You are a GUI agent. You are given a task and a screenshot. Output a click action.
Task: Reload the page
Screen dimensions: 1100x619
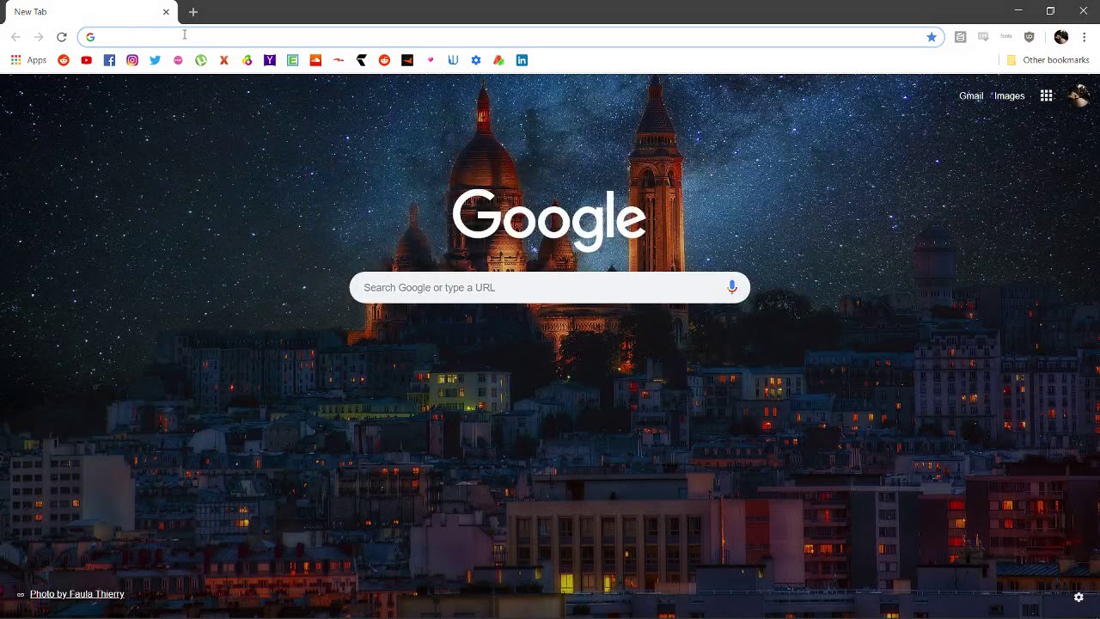point(62,37)
